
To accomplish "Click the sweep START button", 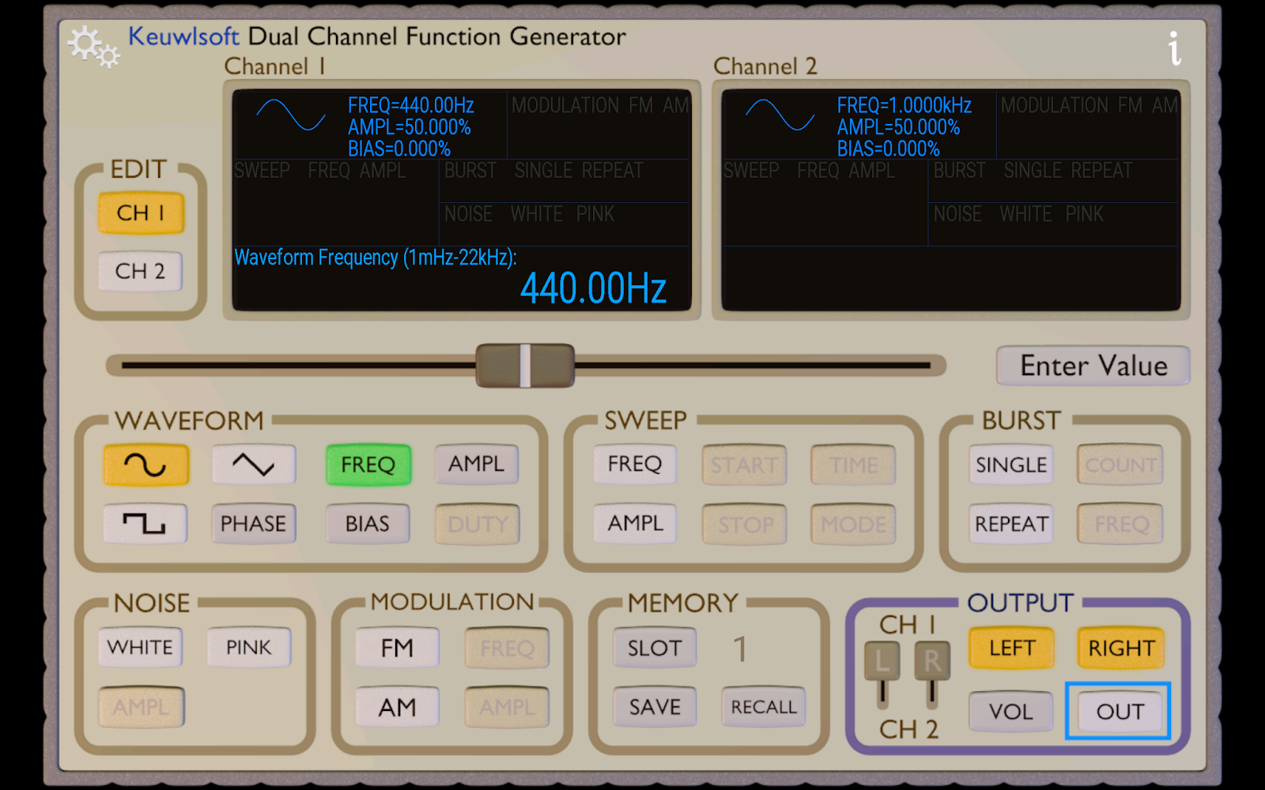I will [744, 465].
